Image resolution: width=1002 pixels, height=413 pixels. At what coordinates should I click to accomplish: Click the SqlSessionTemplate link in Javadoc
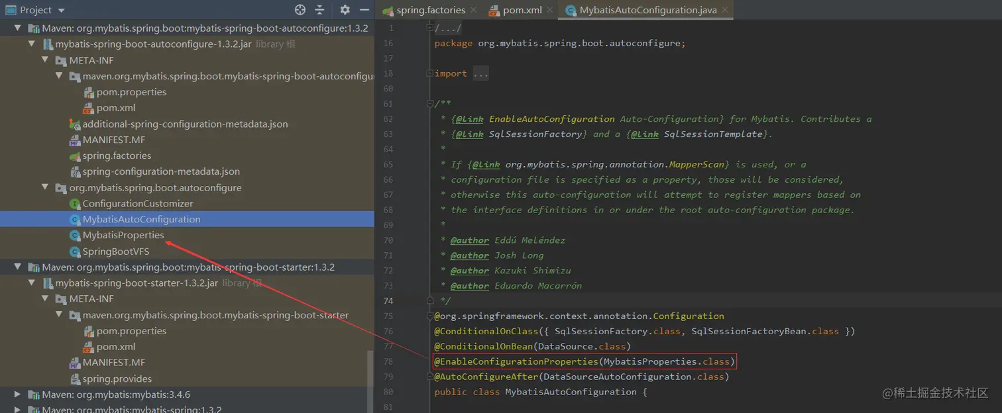713,134
